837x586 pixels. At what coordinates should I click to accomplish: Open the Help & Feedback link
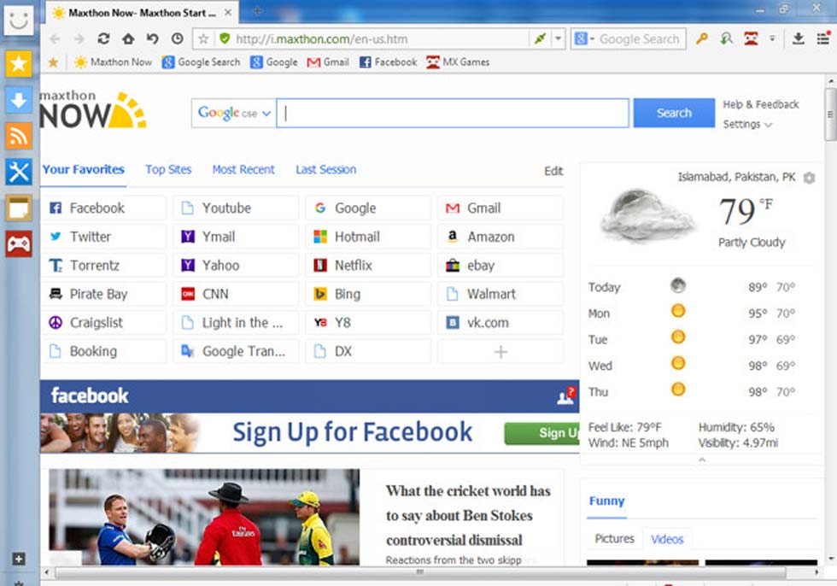pyautogui.click(x=761, y=104)
